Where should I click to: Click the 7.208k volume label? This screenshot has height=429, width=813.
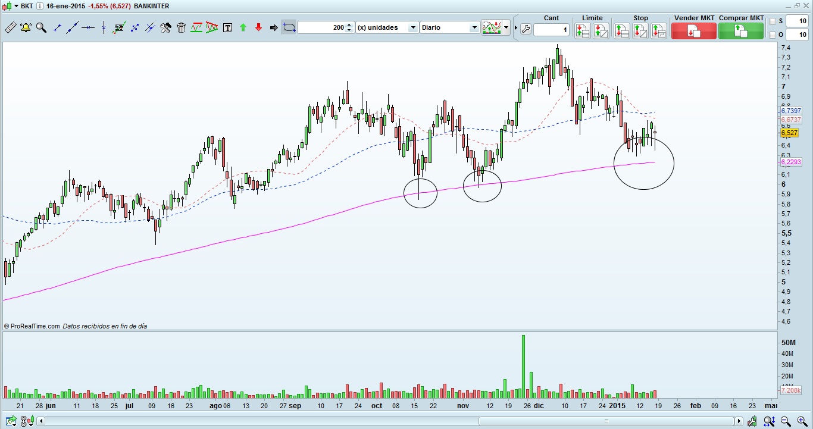tap(790, 390)
